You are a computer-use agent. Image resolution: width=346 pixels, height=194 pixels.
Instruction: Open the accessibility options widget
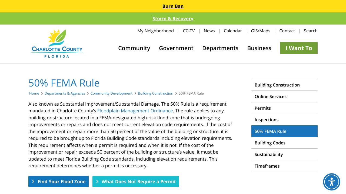click(331, 182)
